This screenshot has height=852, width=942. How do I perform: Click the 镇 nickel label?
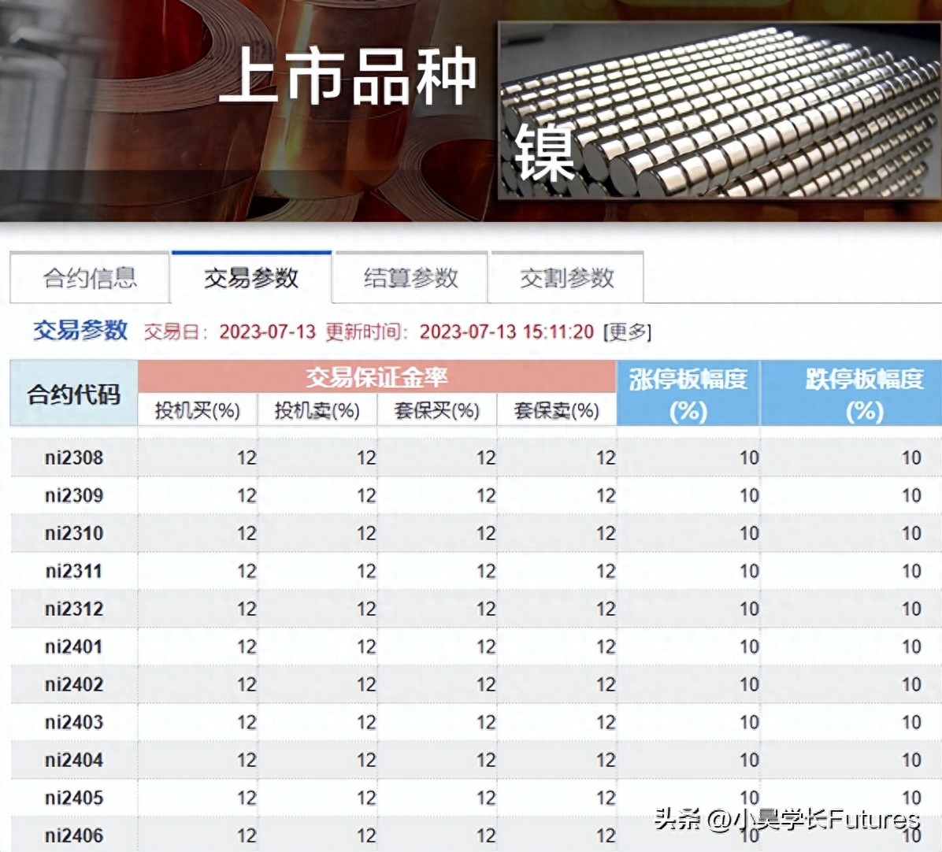[544, 153]
